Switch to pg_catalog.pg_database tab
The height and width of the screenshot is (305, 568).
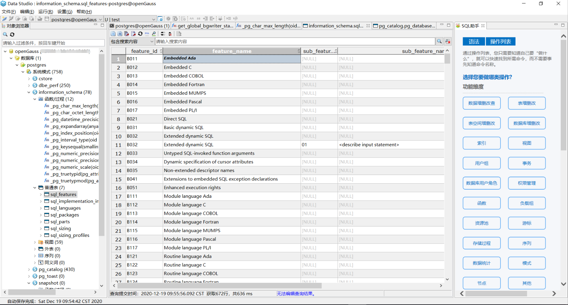point(404,26)
